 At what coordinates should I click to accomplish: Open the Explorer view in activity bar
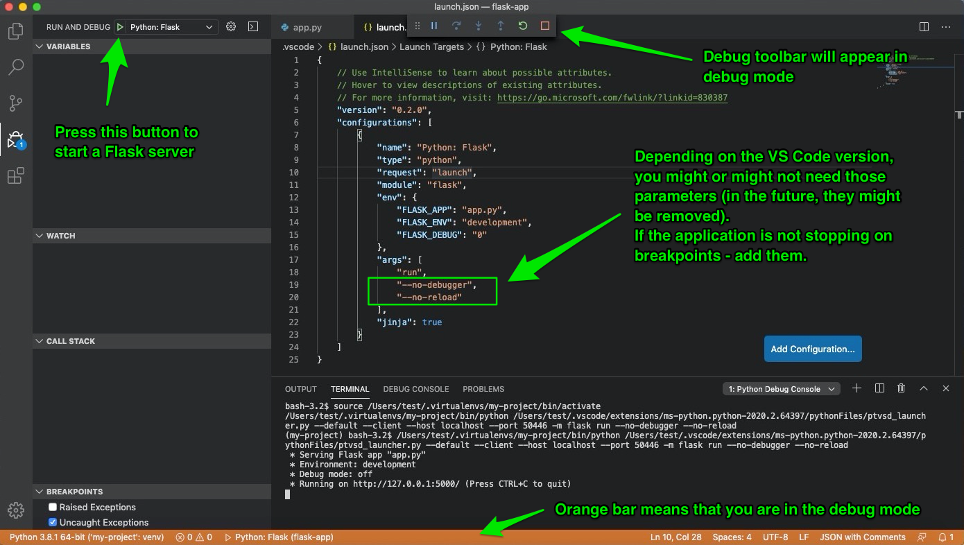[x=15, y=31]
